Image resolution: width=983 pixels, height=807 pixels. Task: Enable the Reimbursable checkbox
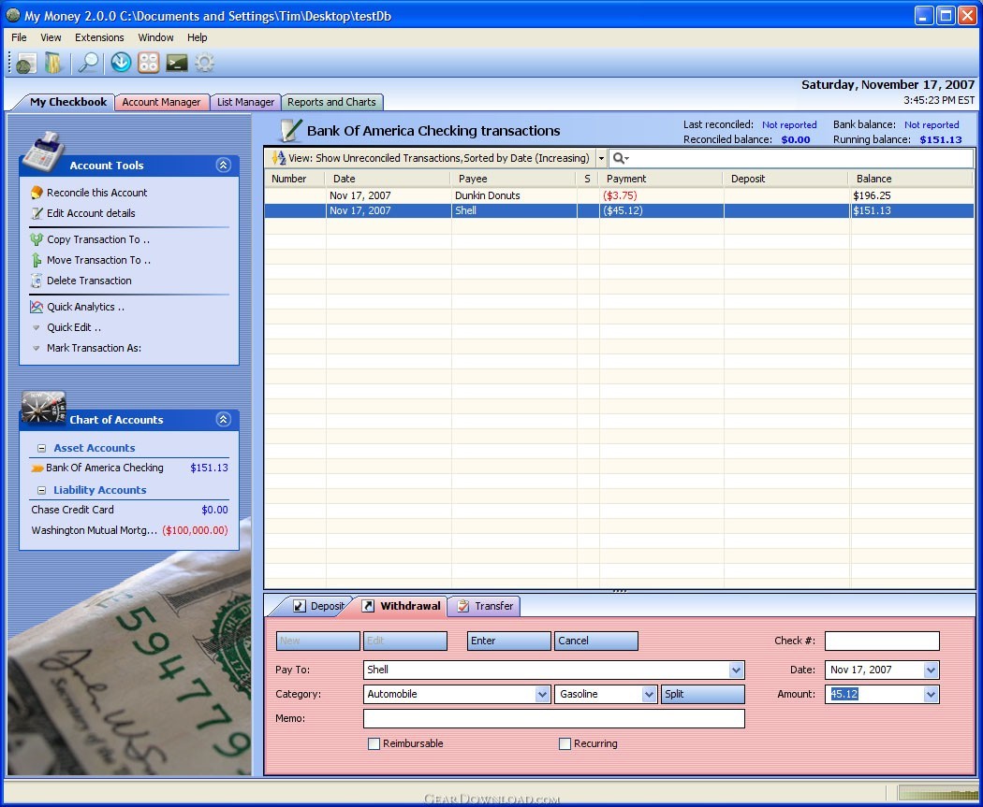374,743
